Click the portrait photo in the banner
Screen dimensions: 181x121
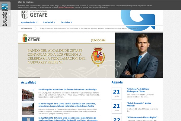(139, 55)
